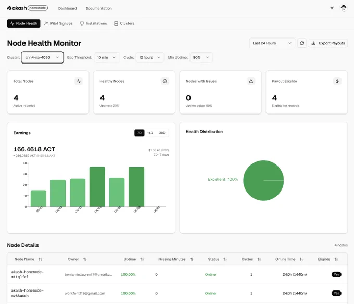
Task: Click the Nodes with Issues card
Action: click(x=220, y=92)
